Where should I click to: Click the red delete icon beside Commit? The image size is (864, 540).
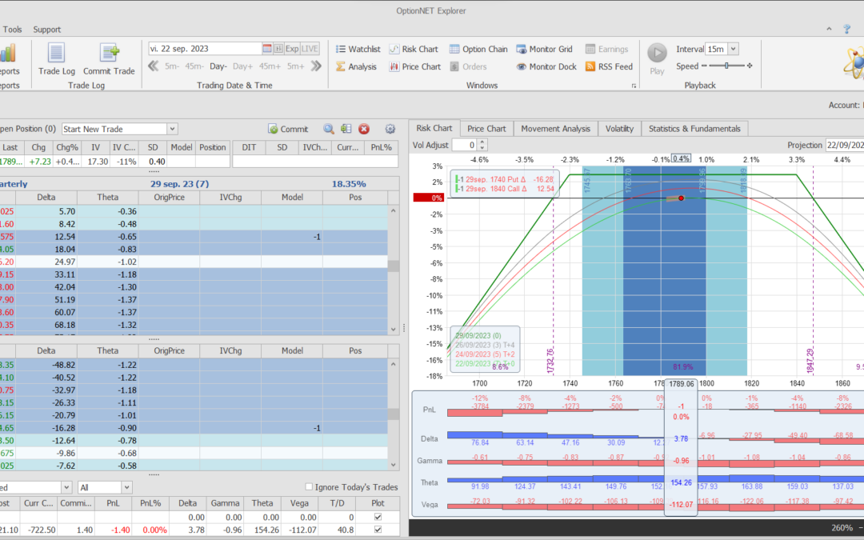click(364, 129)
